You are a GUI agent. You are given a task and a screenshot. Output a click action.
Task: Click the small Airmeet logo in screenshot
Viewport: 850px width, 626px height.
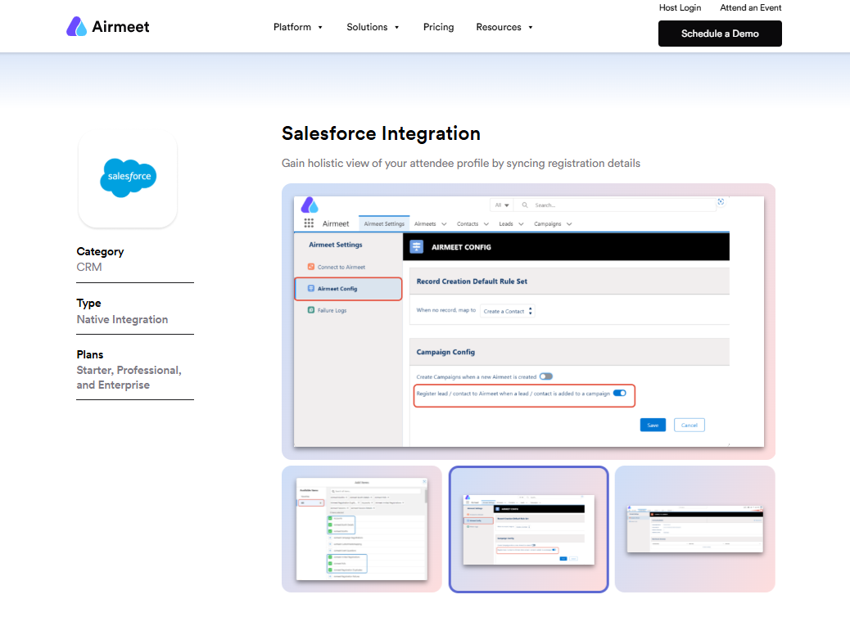tap(310, 205)
